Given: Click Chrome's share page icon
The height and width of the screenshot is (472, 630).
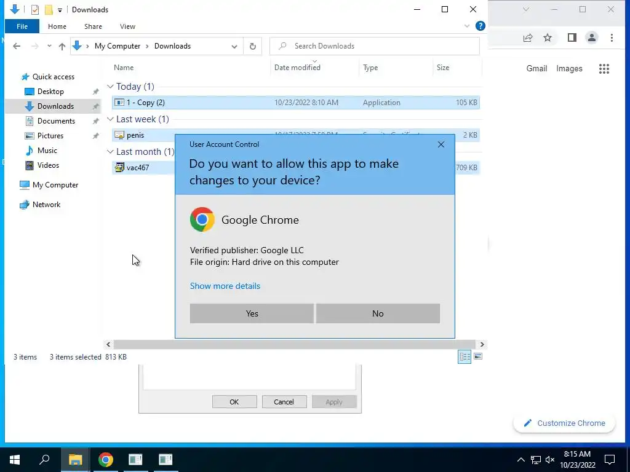Looking at the screenshot, I should [527, 37].
